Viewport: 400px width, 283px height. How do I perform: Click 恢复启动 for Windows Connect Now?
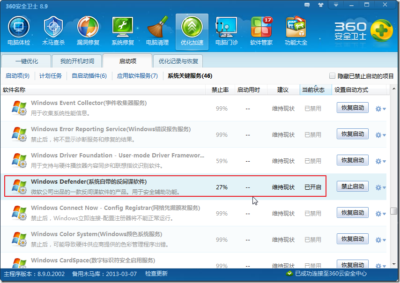pyautogui.click(x=353, y=213)
